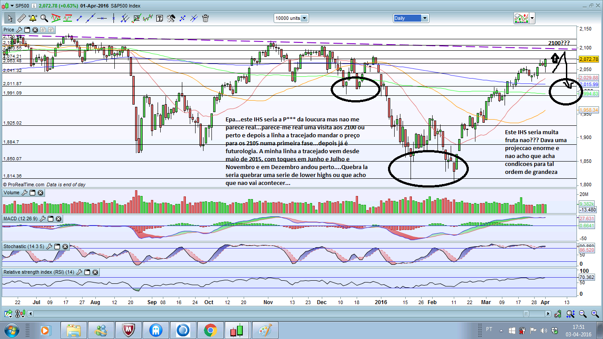The height and width of the screenshot is (339, 603).
Task: Close the MACD indicator panel
Action: [59, 218]
